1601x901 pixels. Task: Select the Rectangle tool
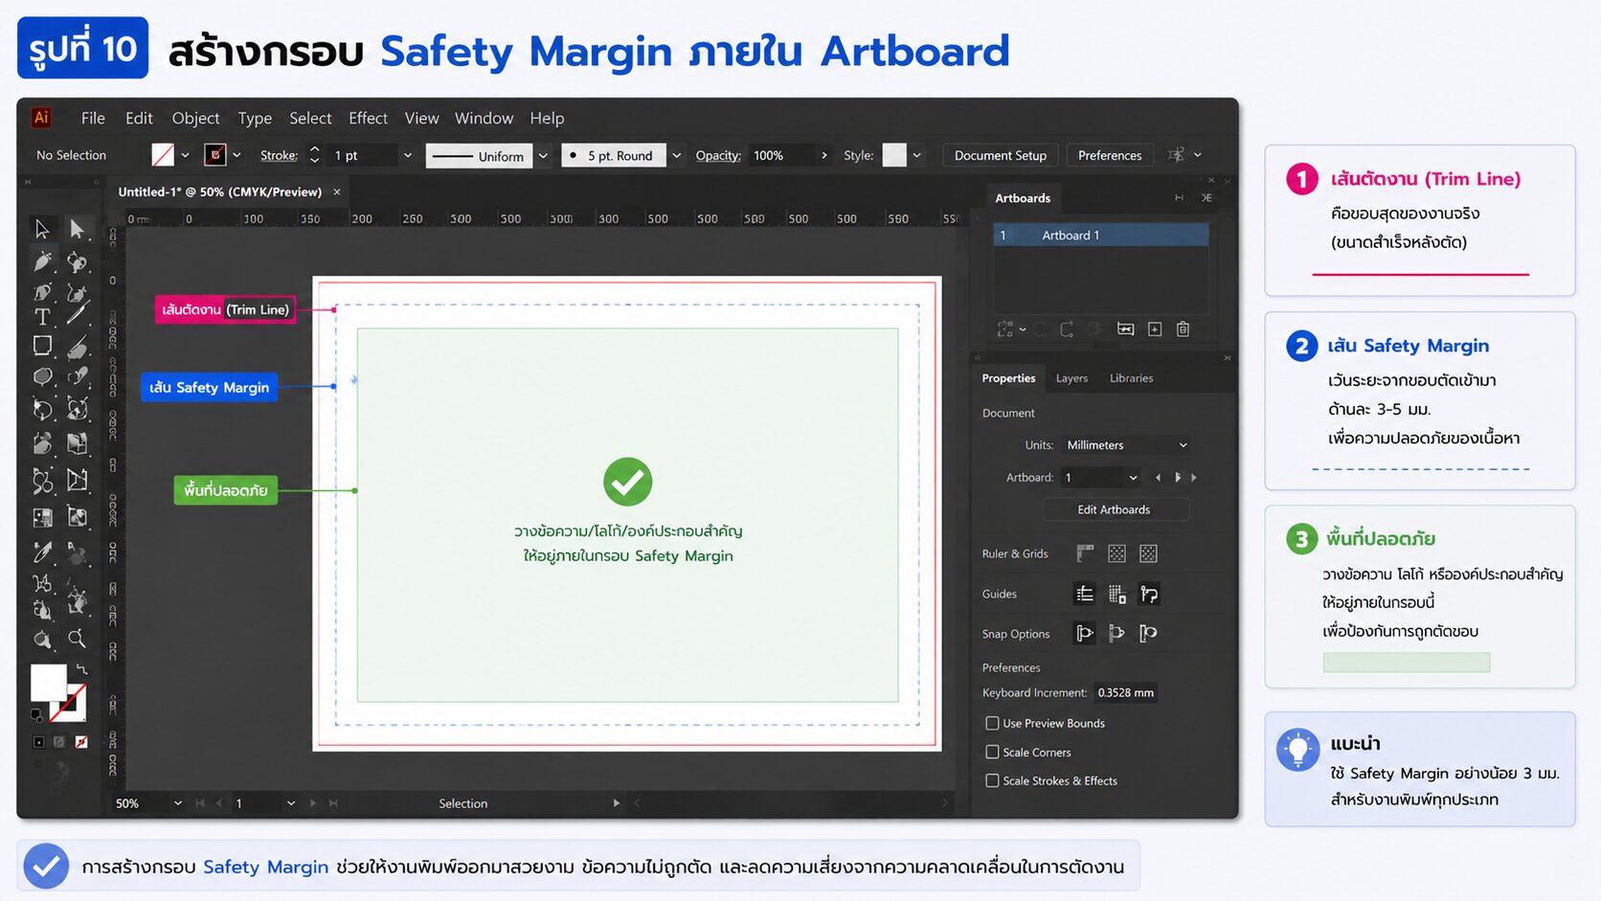41,346
